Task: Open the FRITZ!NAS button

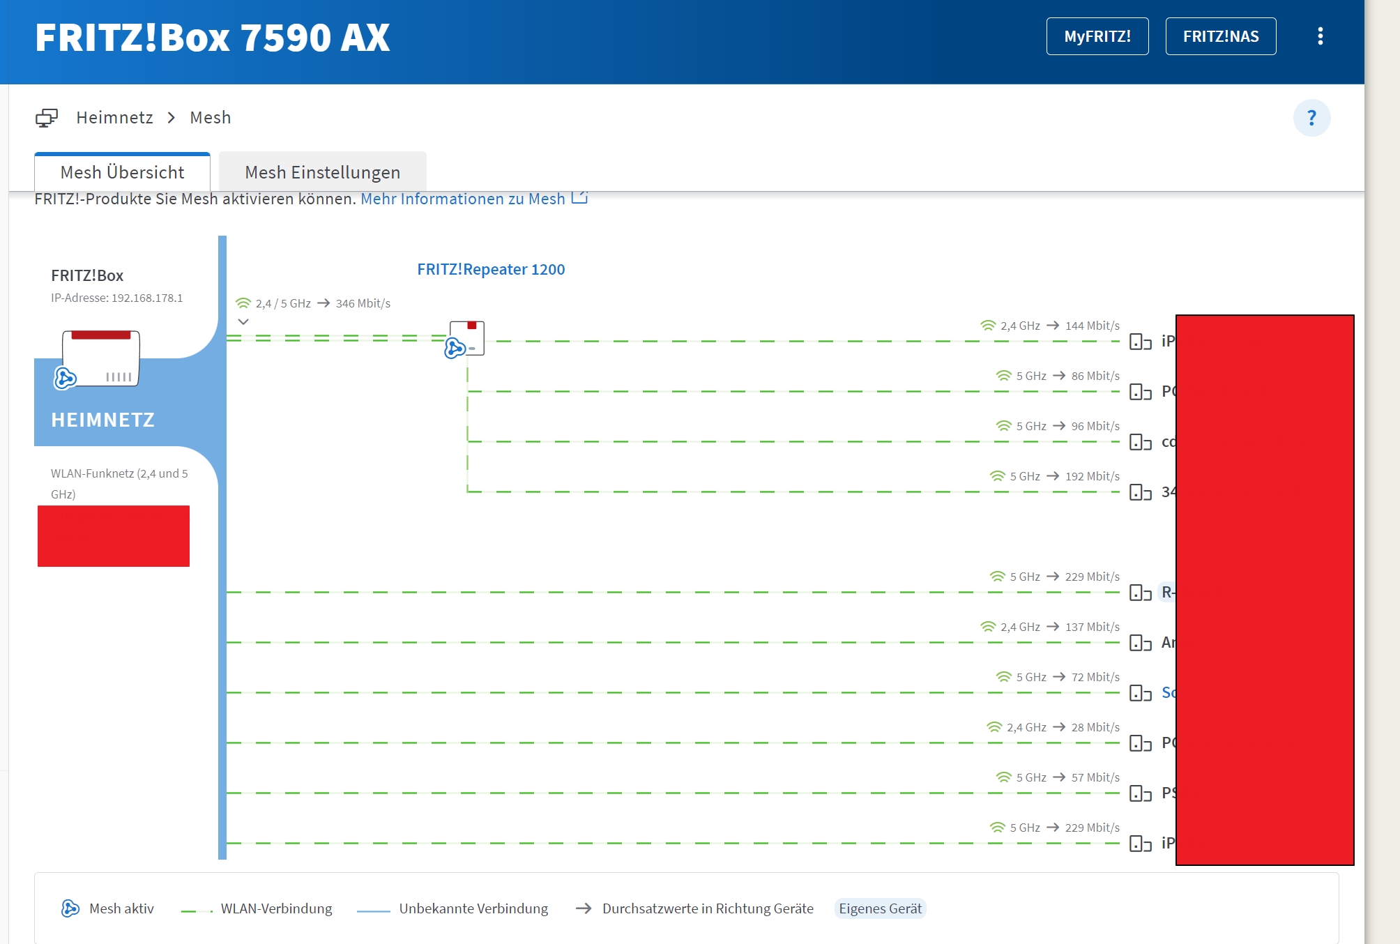Action: point(1220,36)
